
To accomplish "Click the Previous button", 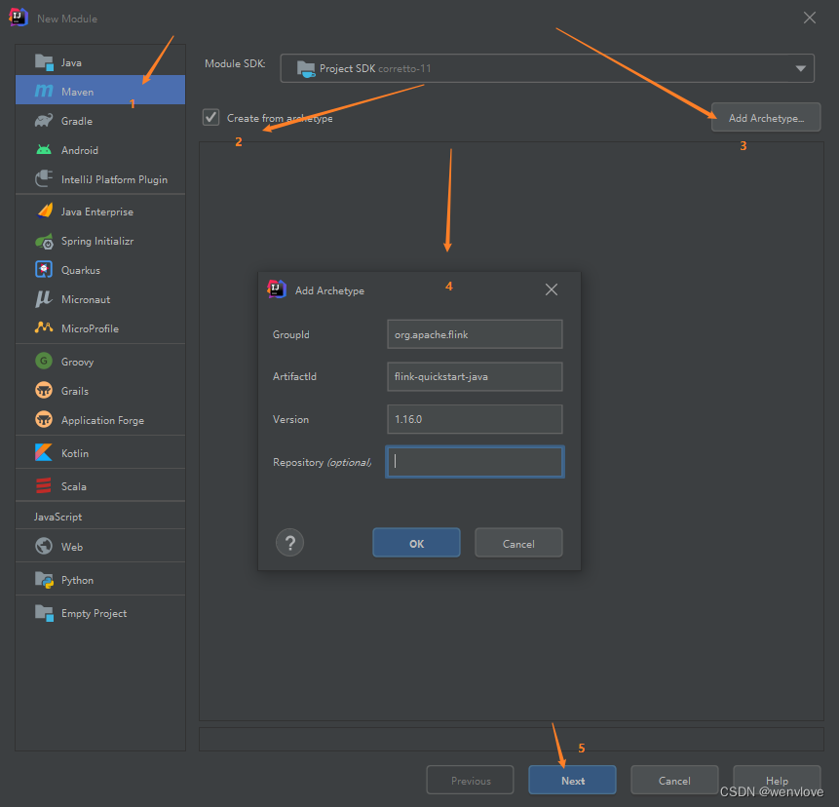I will click(471, 781).
